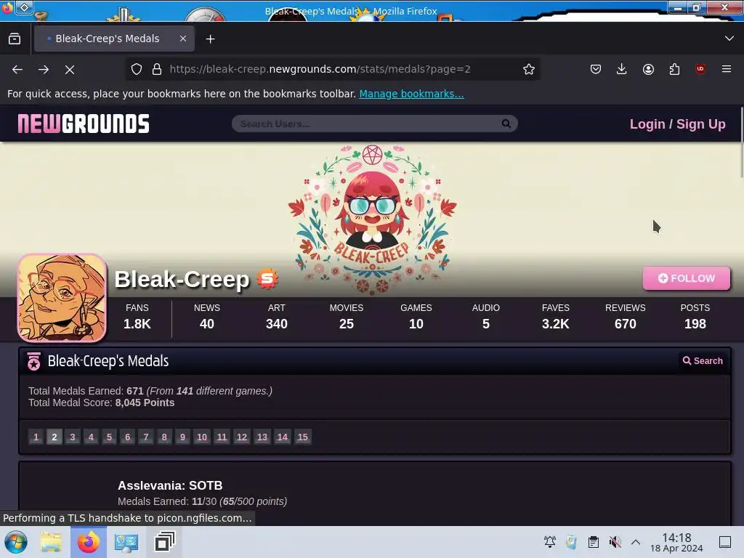Open REVIEWS 670 section
Viewport: 744px width, 558px height.
626,317
